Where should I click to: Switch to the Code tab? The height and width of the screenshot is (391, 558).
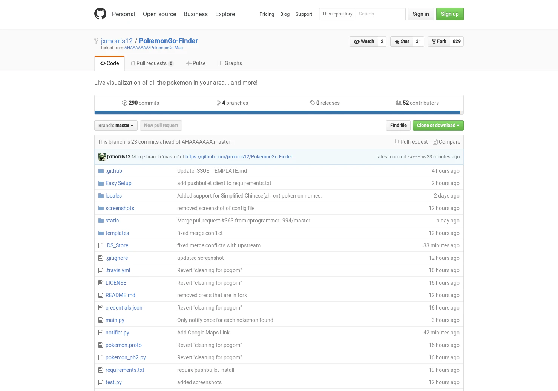109,63
